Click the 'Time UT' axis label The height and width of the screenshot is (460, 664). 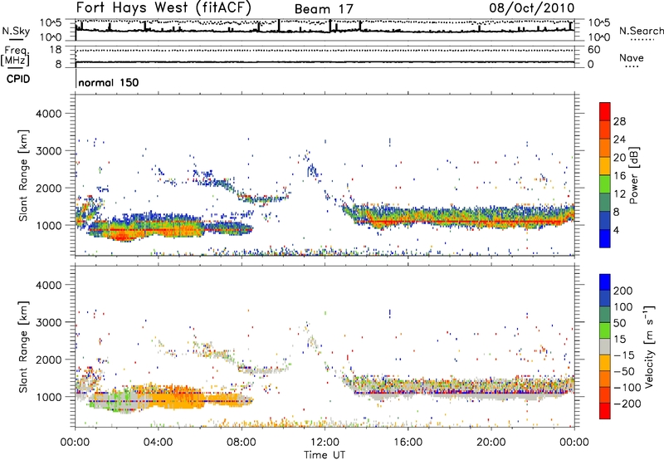pos(325,454)
